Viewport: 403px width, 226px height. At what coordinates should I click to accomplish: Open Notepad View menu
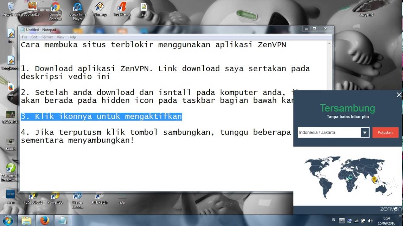pyautogui.click(x=60, y=37)
